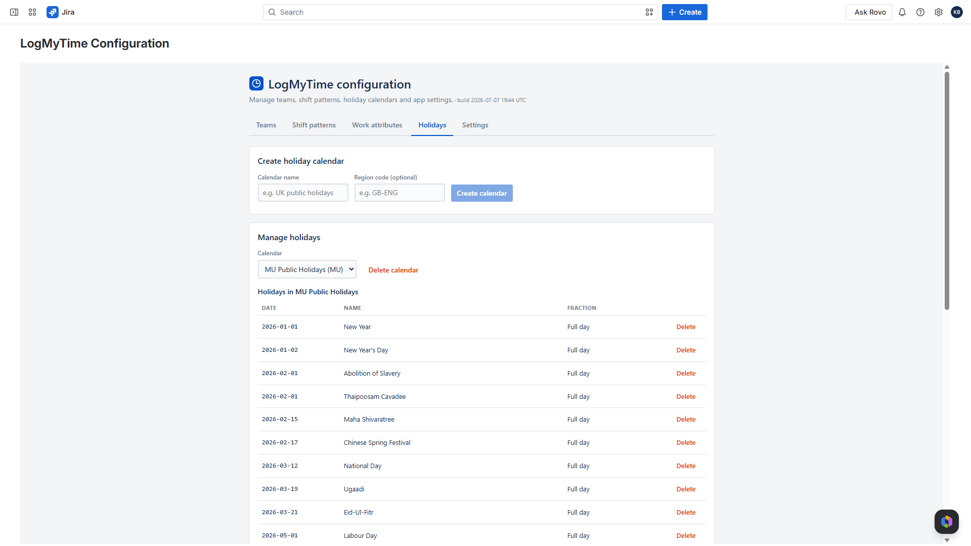971x546 pixels.
Task: Click the scrollbar up arrow
Action: click(947, 67)
